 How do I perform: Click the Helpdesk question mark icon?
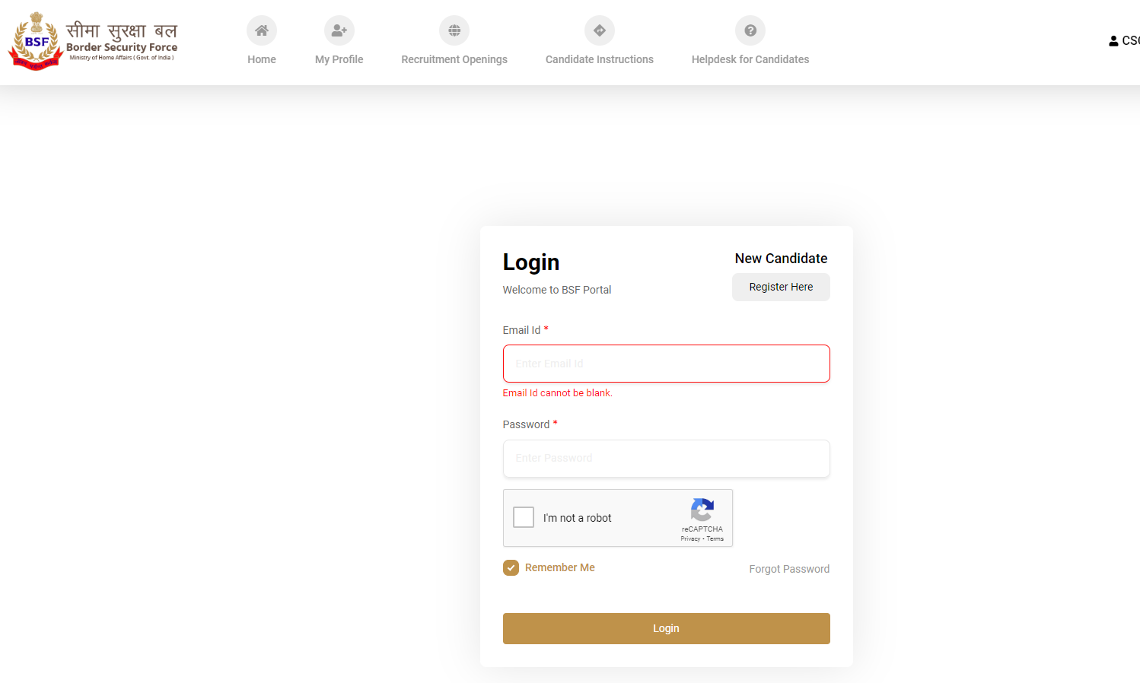coord(750,30)
